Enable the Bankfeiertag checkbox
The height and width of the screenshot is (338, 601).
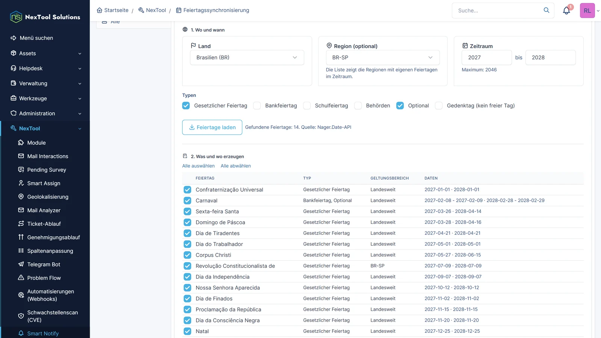point(257,106)
